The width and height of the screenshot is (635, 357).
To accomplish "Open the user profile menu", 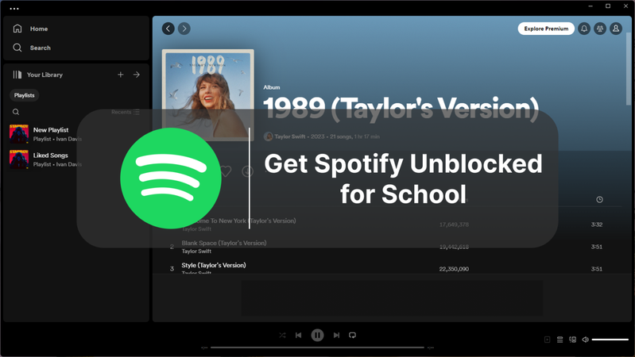I will click(616, 29).
